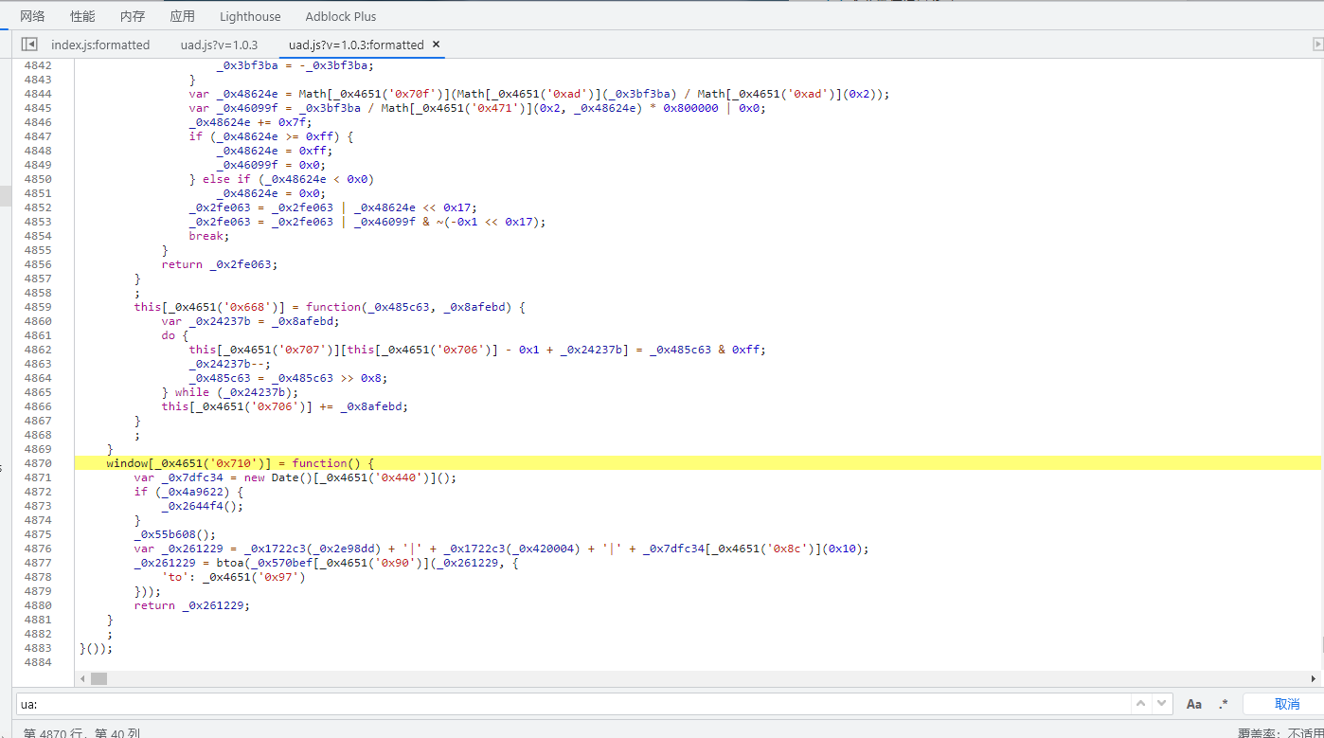Switch to the Lighthouse panel tab
This screenshot has height=738, width=1324.
coord(250,16)
